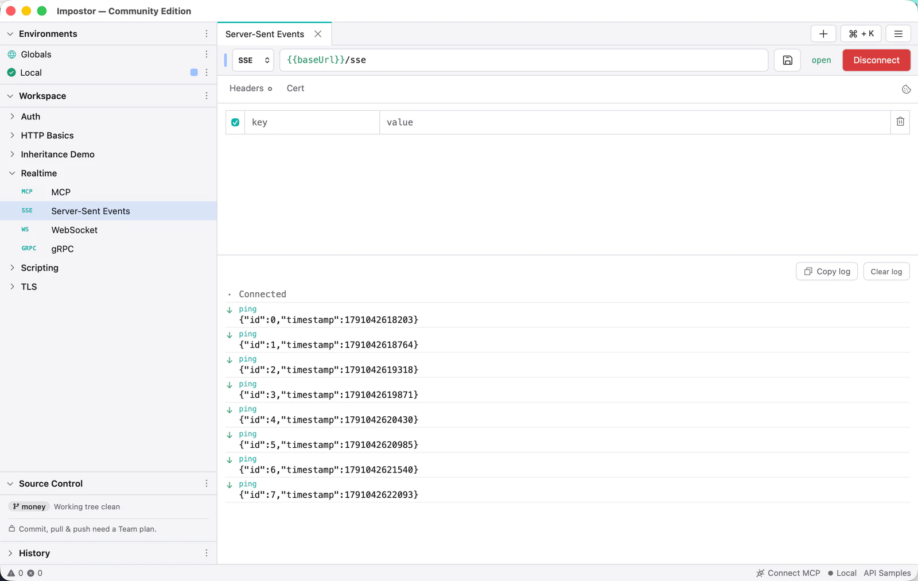Select the MCP request in Realtime

tap(108, 192)
